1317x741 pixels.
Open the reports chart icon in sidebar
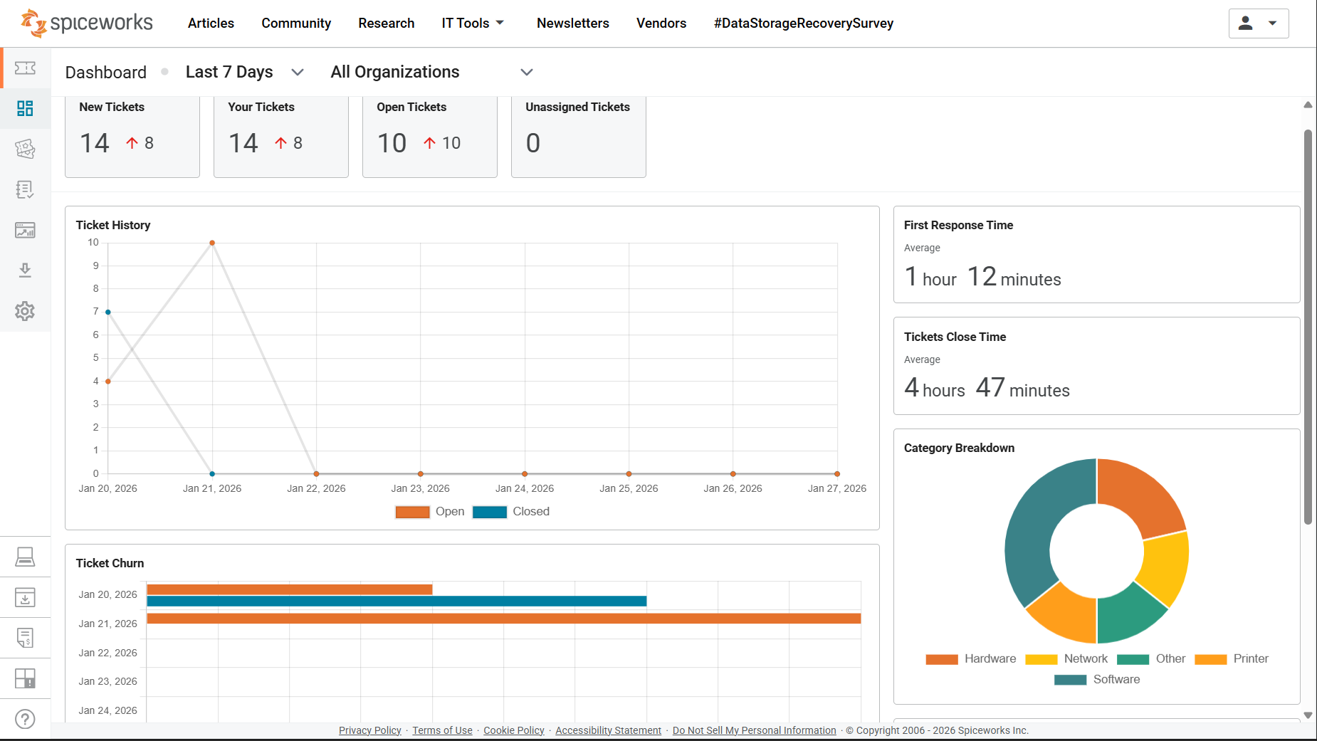(x=25, y=230)
